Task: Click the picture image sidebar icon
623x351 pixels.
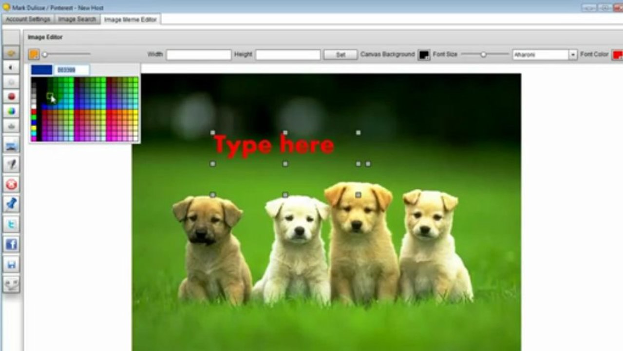Action: (12, 146)
